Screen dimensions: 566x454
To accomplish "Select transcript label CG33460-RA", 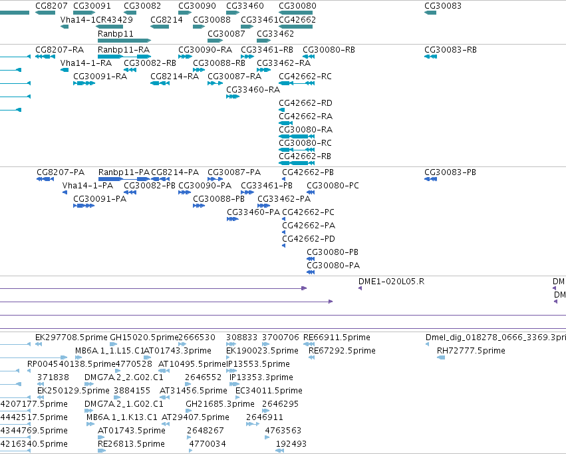I will [253, 90].
